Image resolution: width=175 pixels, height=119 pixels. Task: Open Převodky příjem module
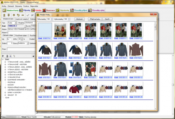[79, 10]
